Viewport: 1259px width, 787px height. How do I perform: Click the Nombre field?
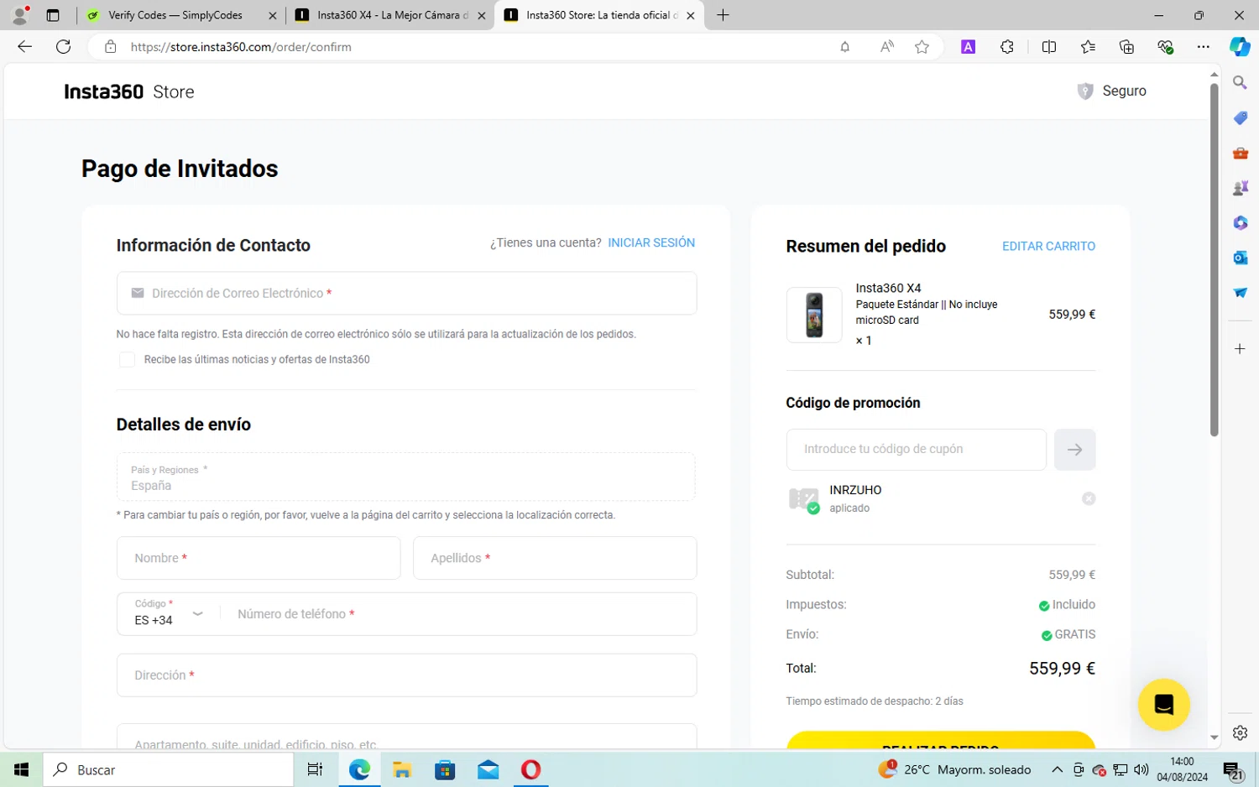[x=259, y=558]
